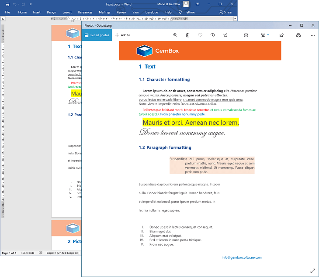Screen dimensions: 319x277
Task: Save the Word document via save icon
Action: tap(7, 4)
